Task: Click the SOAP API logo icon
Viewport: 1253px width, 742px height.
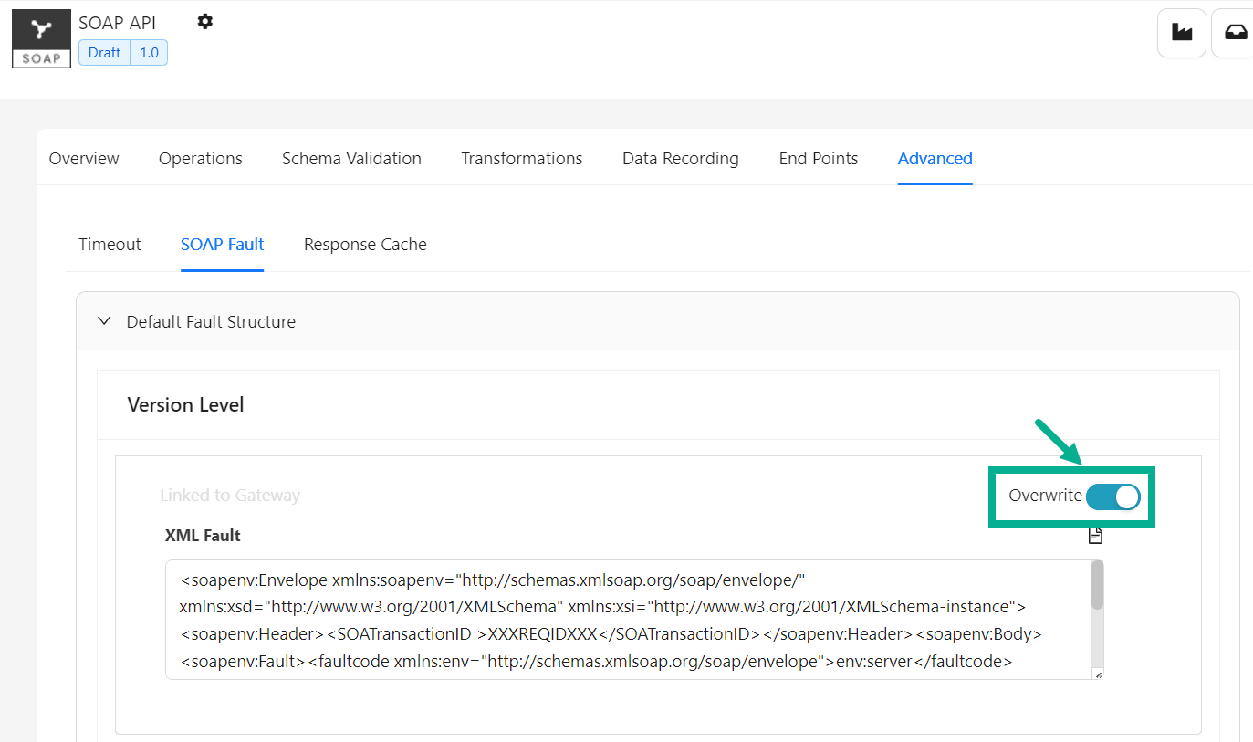Action: [x=41, y=38]
